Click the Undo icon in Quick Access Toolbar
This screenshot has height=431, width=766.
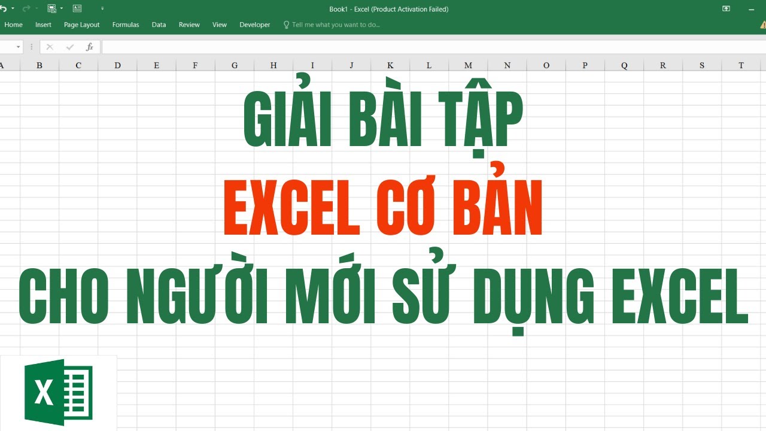tap(5, 8)
